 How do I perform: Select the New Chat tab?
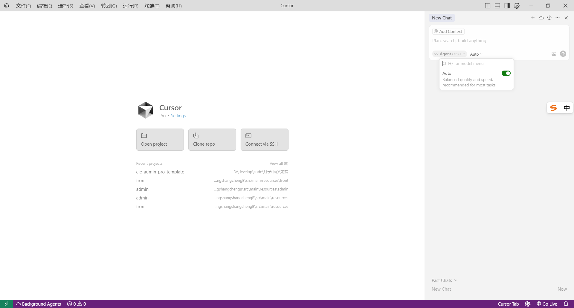[x=442, y=18]
